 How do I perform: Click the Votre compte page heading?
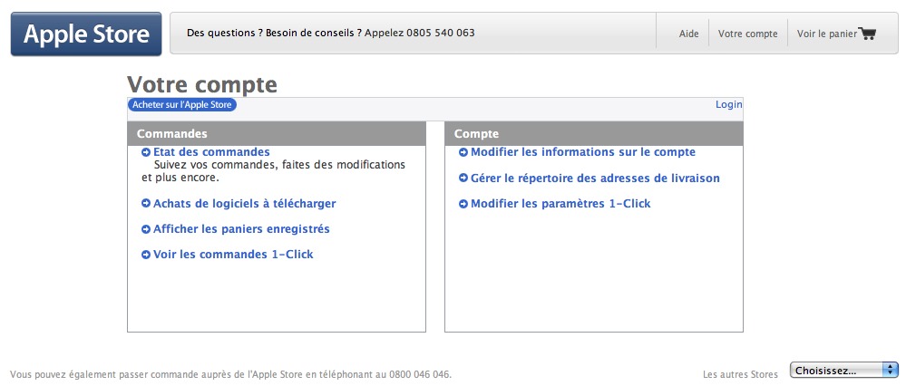pyautogui.click(x=202, y=84)
